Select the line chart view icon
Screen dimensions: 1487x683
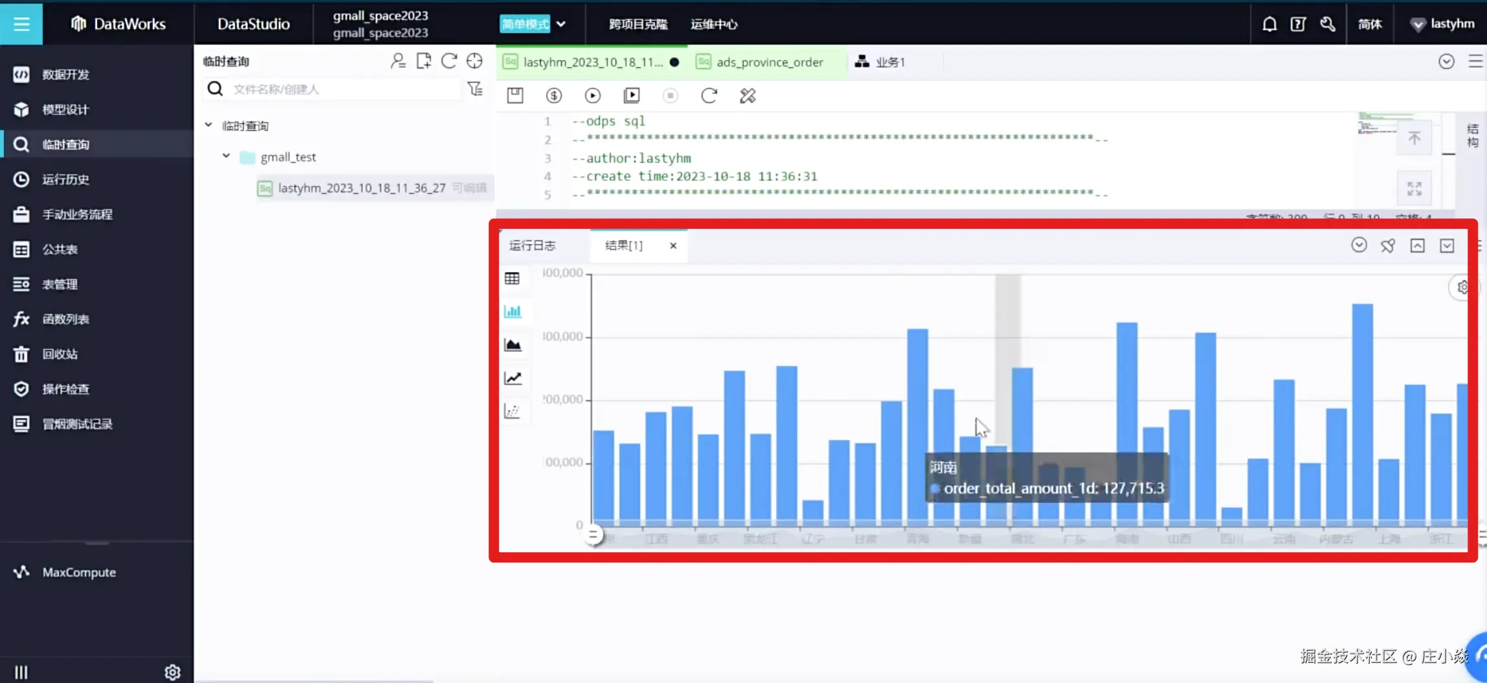pos(513,378)
